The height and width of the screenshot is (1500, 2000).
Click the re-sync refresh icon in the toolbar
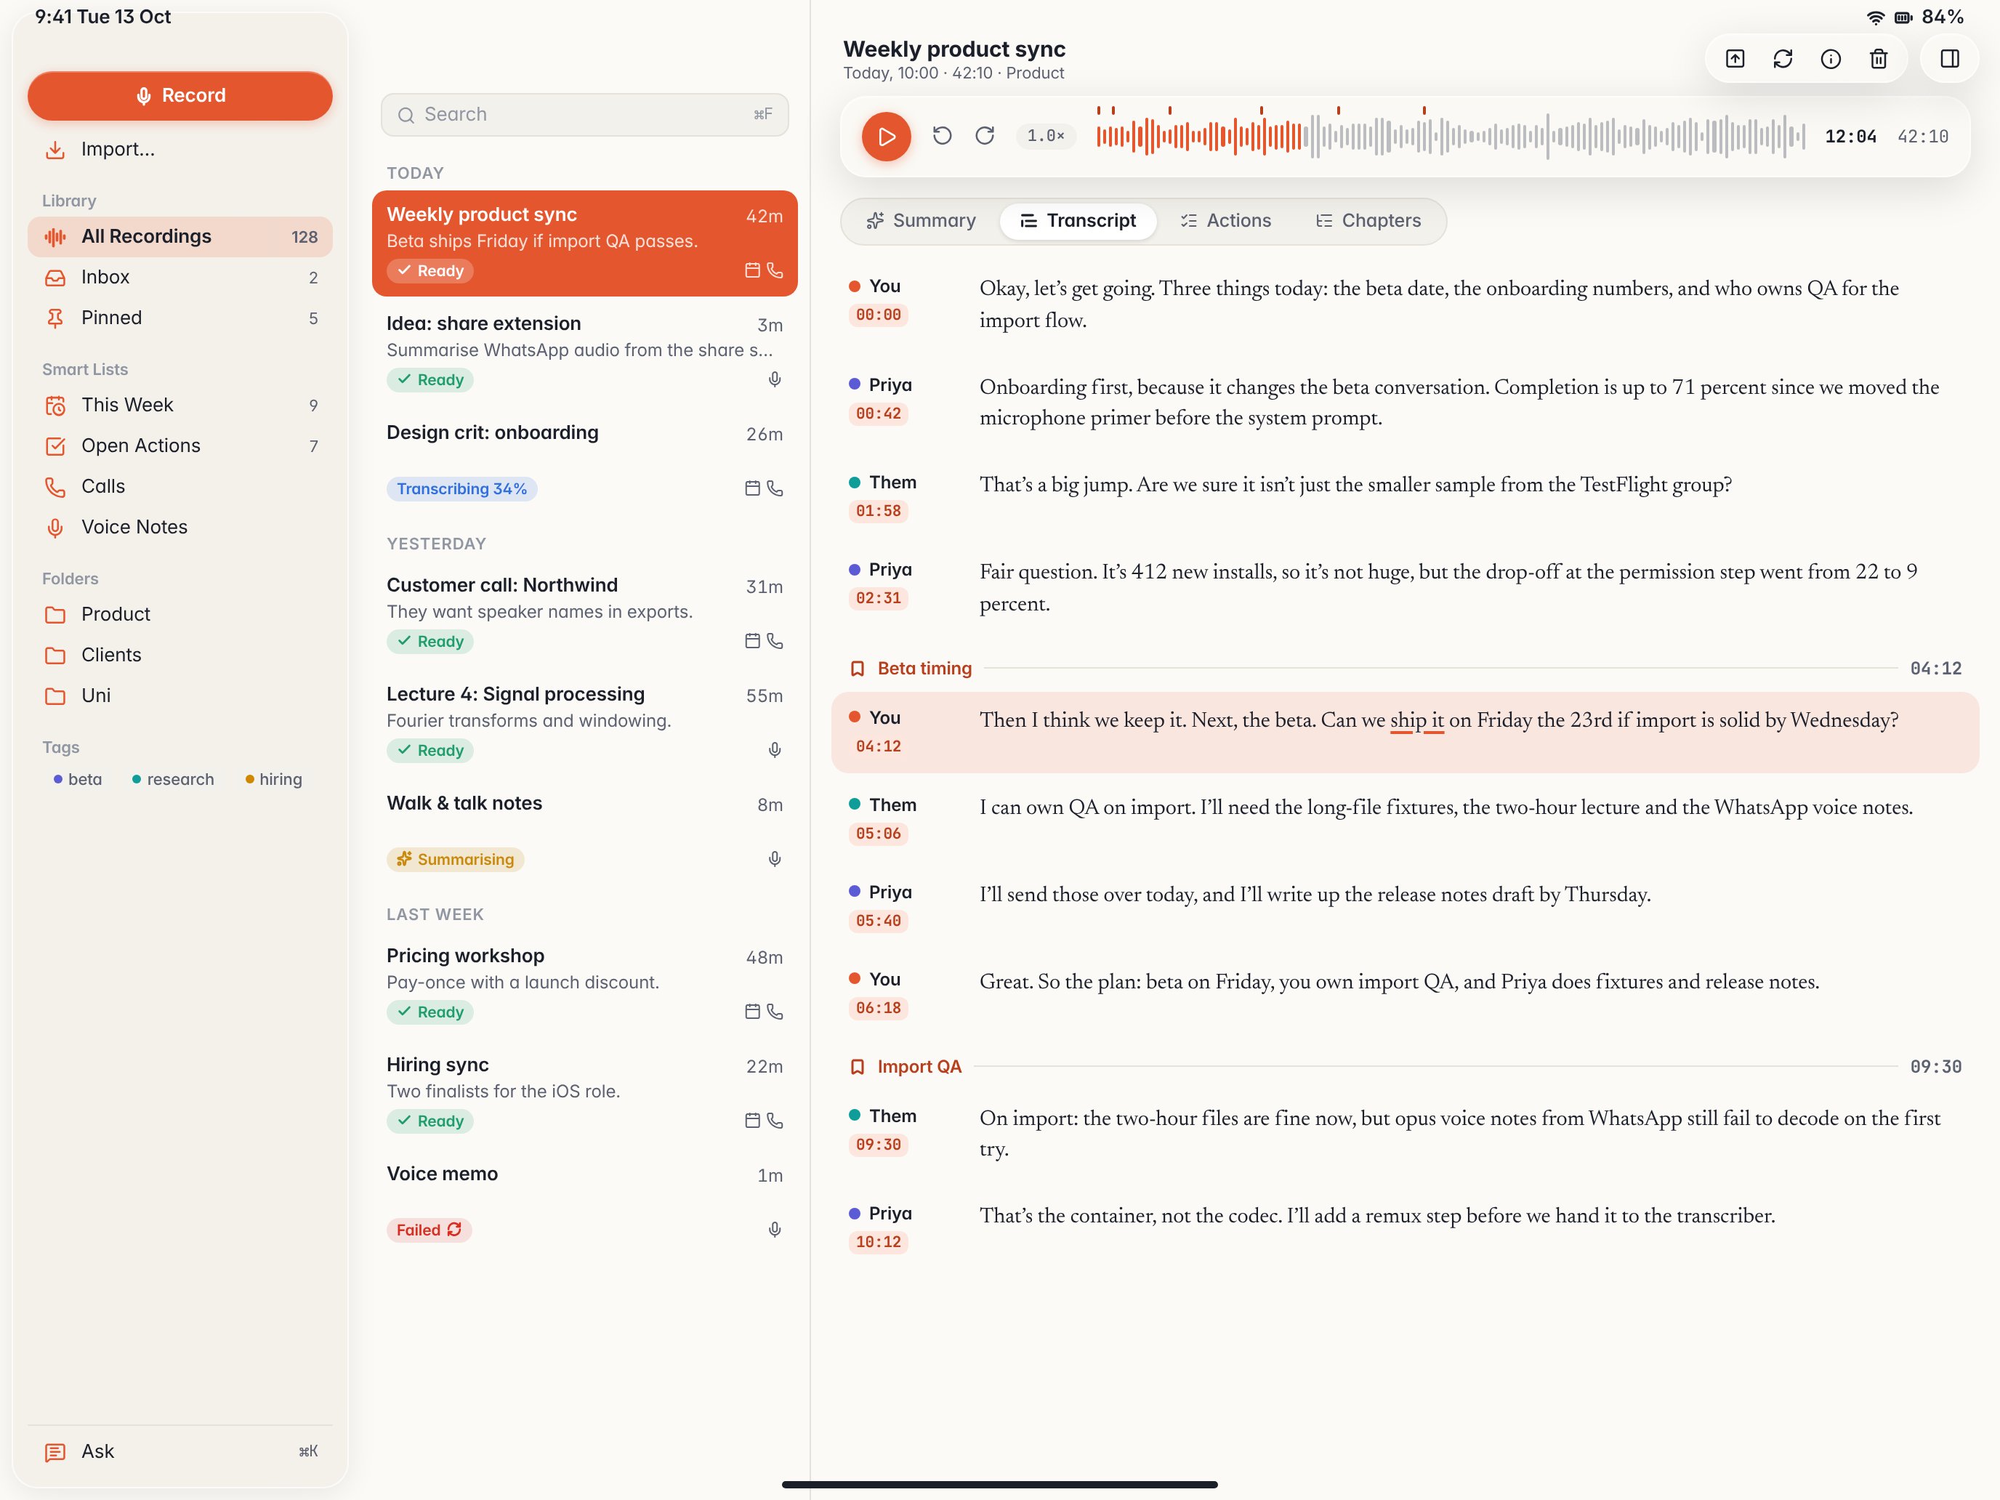pyautogui.click(x=1782, y=59)
